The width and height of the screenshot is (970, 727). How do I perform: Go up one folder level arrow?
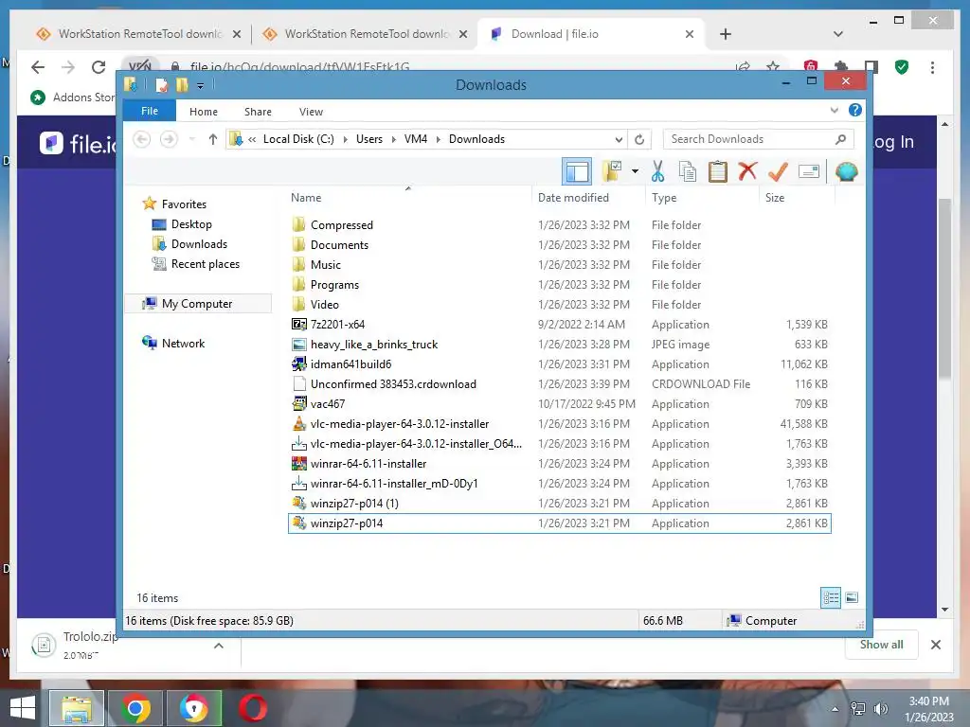(213, 139)
